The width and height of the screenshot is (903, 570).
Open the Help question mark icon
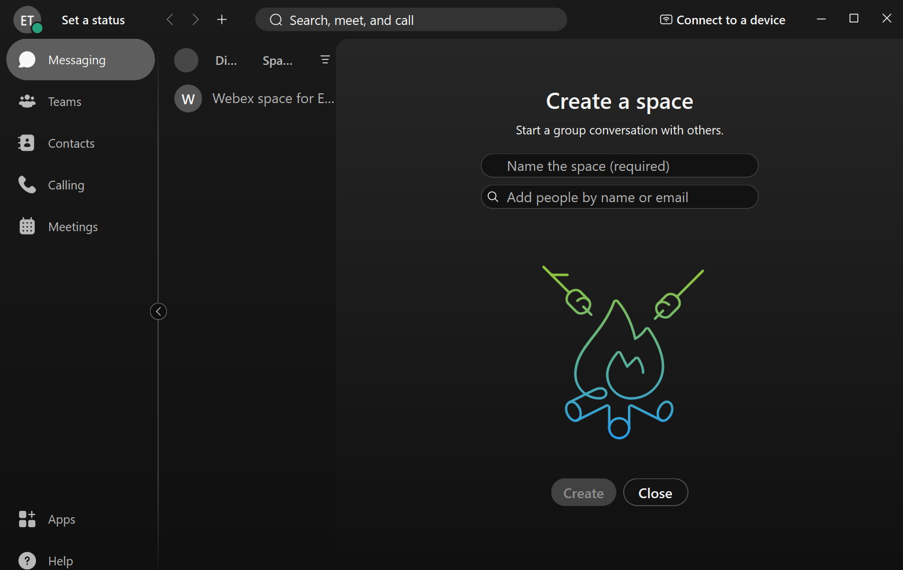27,560
